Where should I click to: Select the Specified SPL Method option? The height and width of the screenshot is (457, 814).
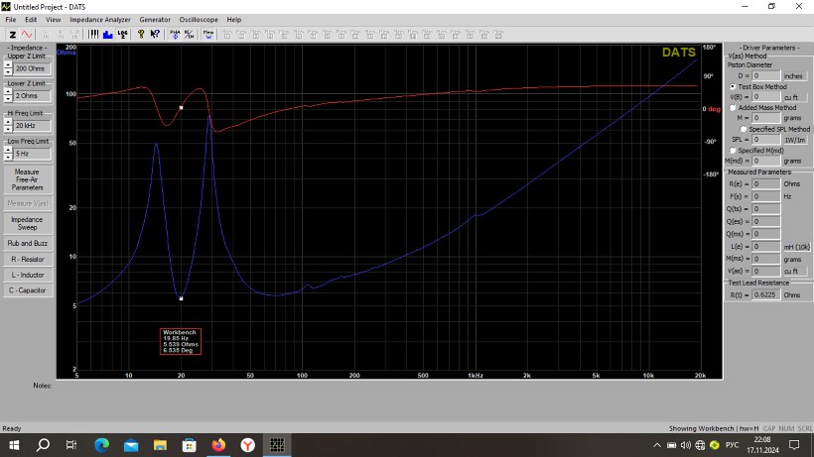click(743, 129)
